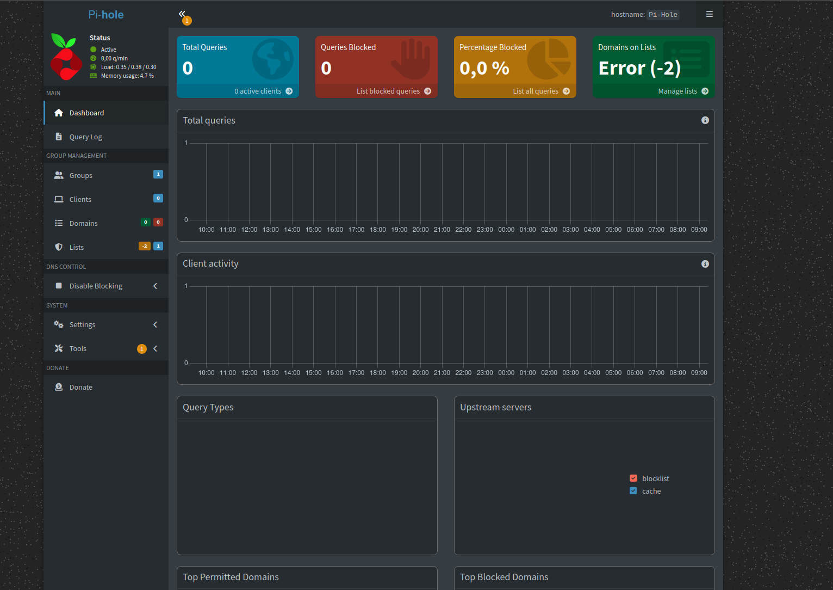Click the Lists shield icon
833x590 pixels.
[59, 247]
